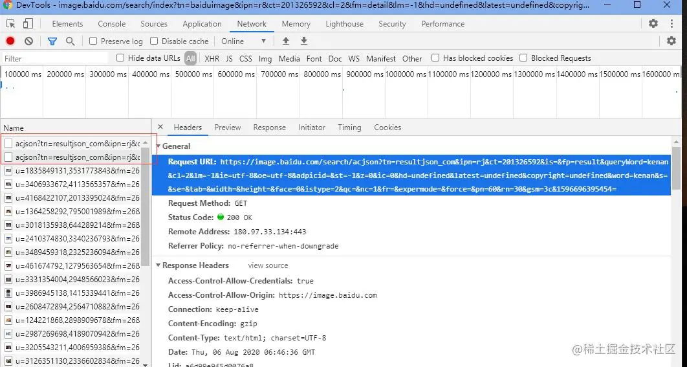The height and width of the screenshot is (367, 687).
Task: Click icon of u=1835849131 image request
Action: point(8,171)
